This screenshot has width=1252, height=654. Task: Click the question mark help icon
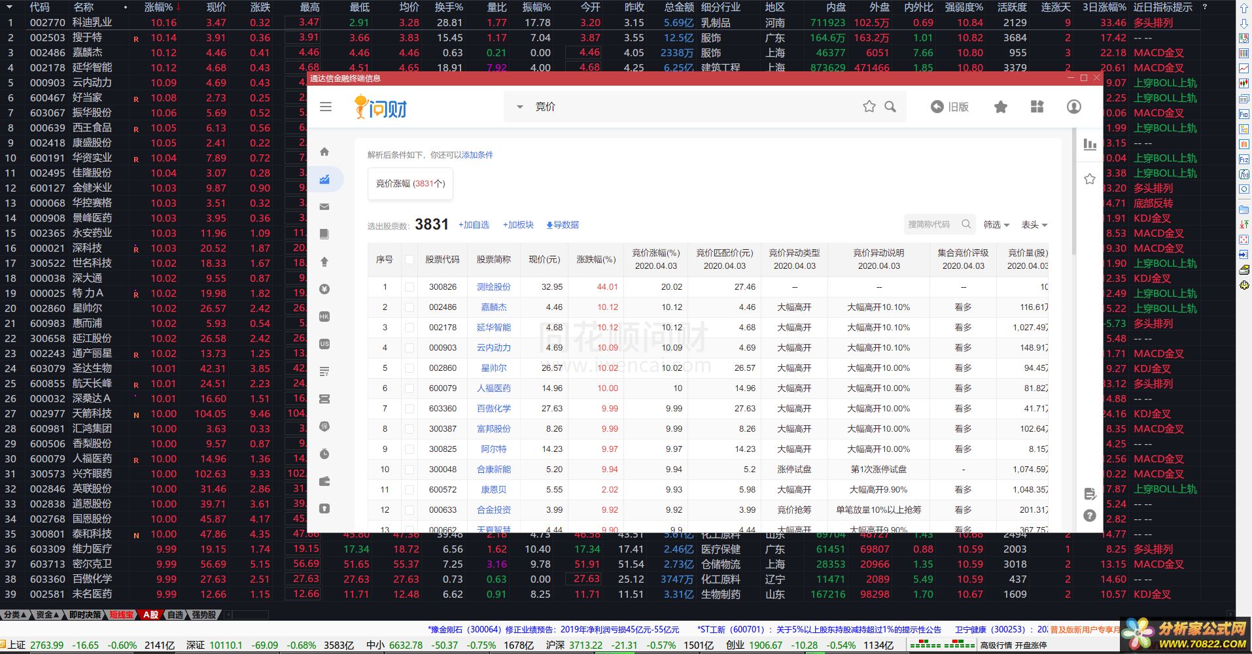tap(1090, 515)
